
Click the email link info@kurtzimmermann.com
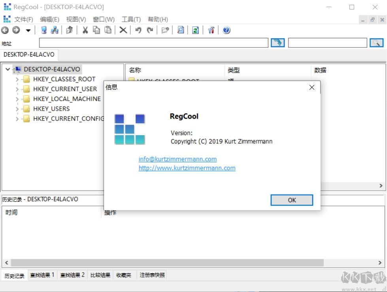coord(177,159)
